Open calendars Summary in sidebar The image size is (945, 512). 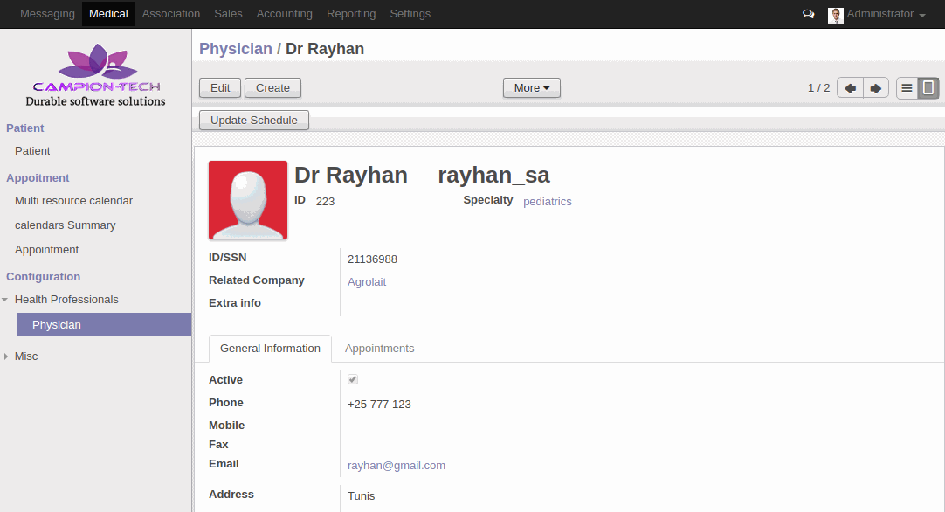tap(66, 225)
